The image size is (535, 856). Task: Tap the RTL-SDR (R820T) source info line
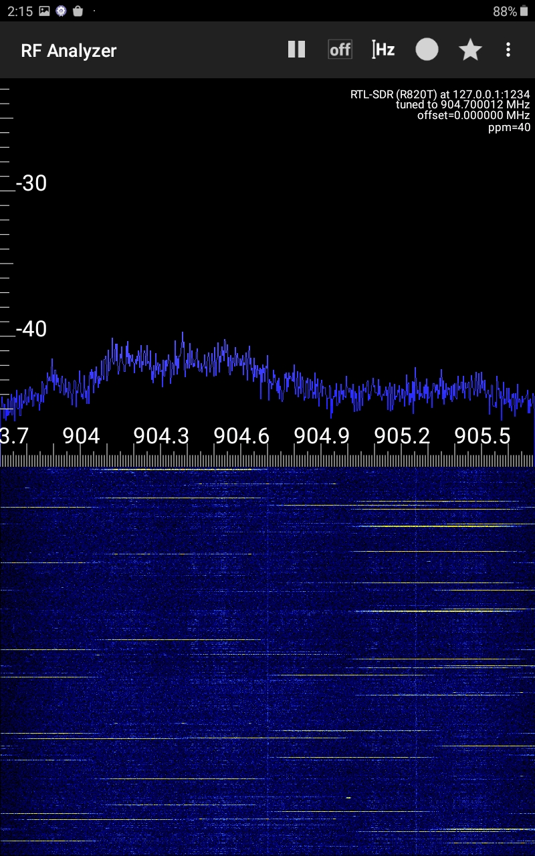point(440,94)
